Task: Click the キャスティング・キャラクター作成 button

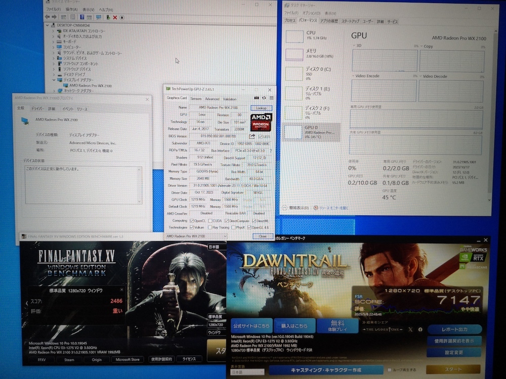Action: [x=326, y=370]
